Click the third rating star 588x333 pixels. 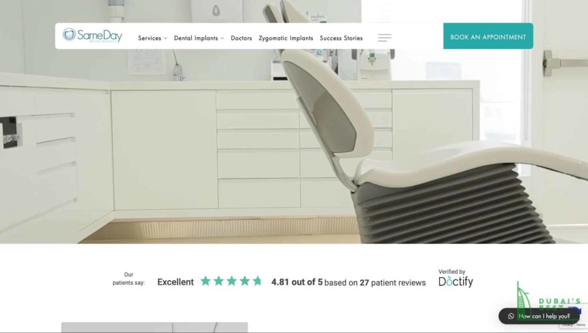[232, 281]
